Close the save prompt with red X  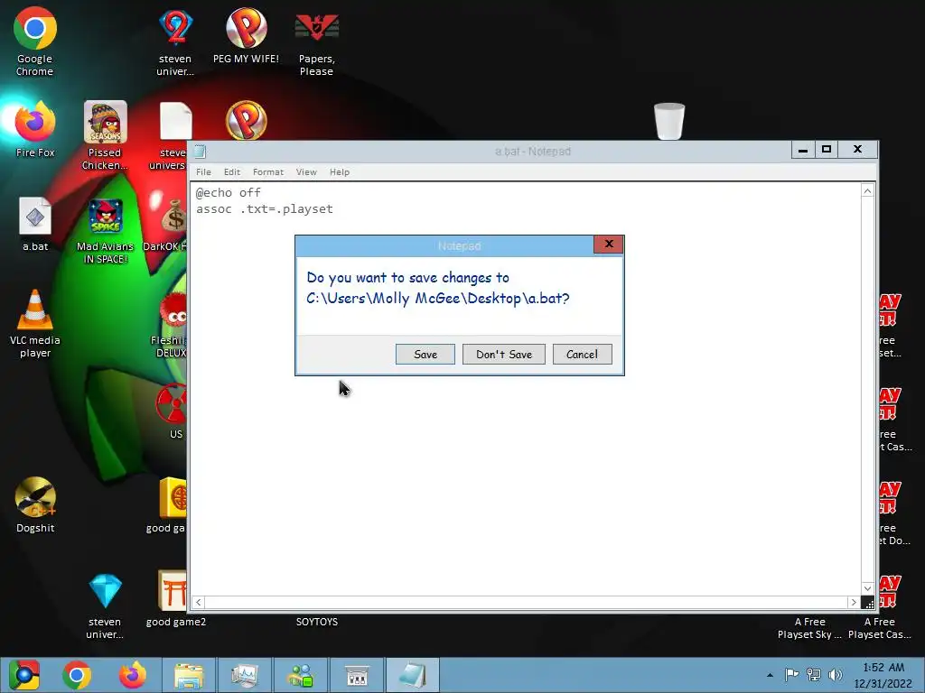point(609,244)
